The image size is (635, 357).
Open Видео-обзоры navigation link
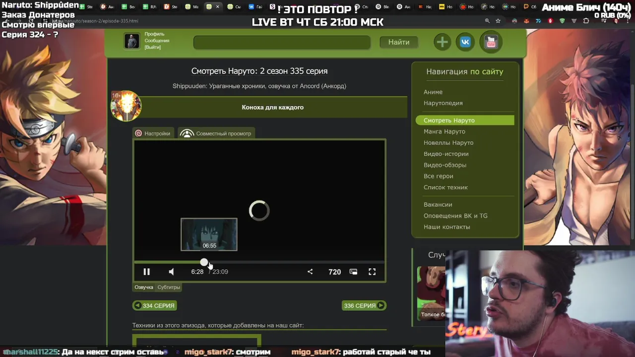pos(445,165)
